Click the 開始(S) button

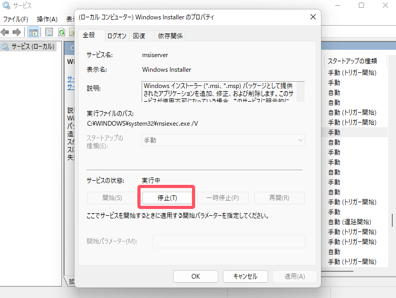click(x=112, y=198)
